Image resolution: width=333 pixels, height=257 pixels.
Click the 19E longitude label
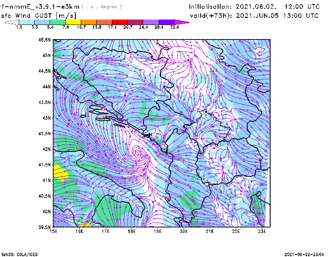[x=158, y=231]
